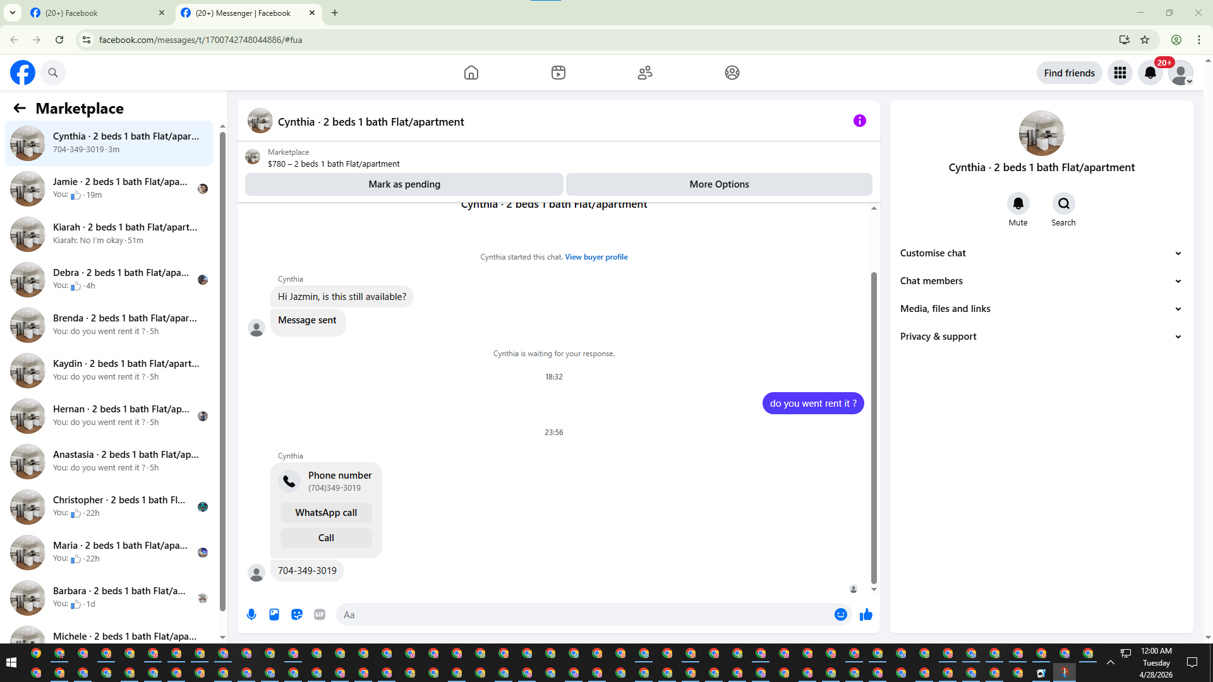Open the Chrome three-dot menu
The image size is (1213, 682).
1199,40
